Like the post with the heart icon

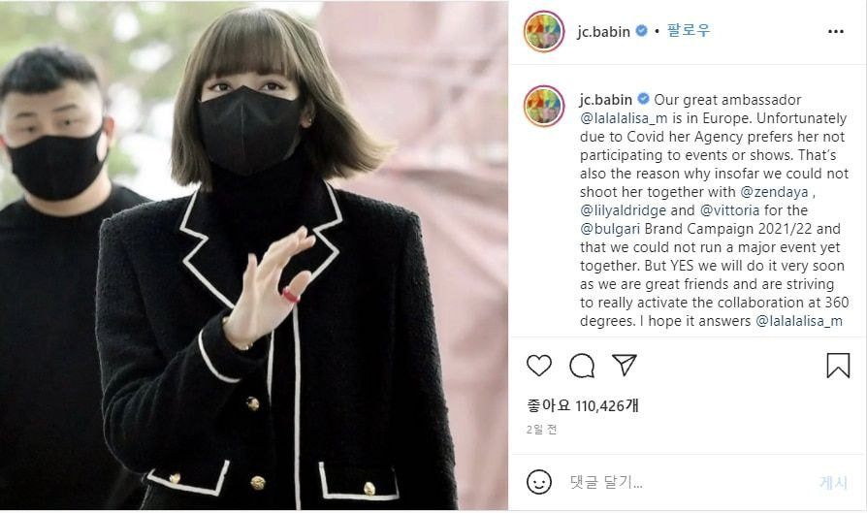pos(538,366)
